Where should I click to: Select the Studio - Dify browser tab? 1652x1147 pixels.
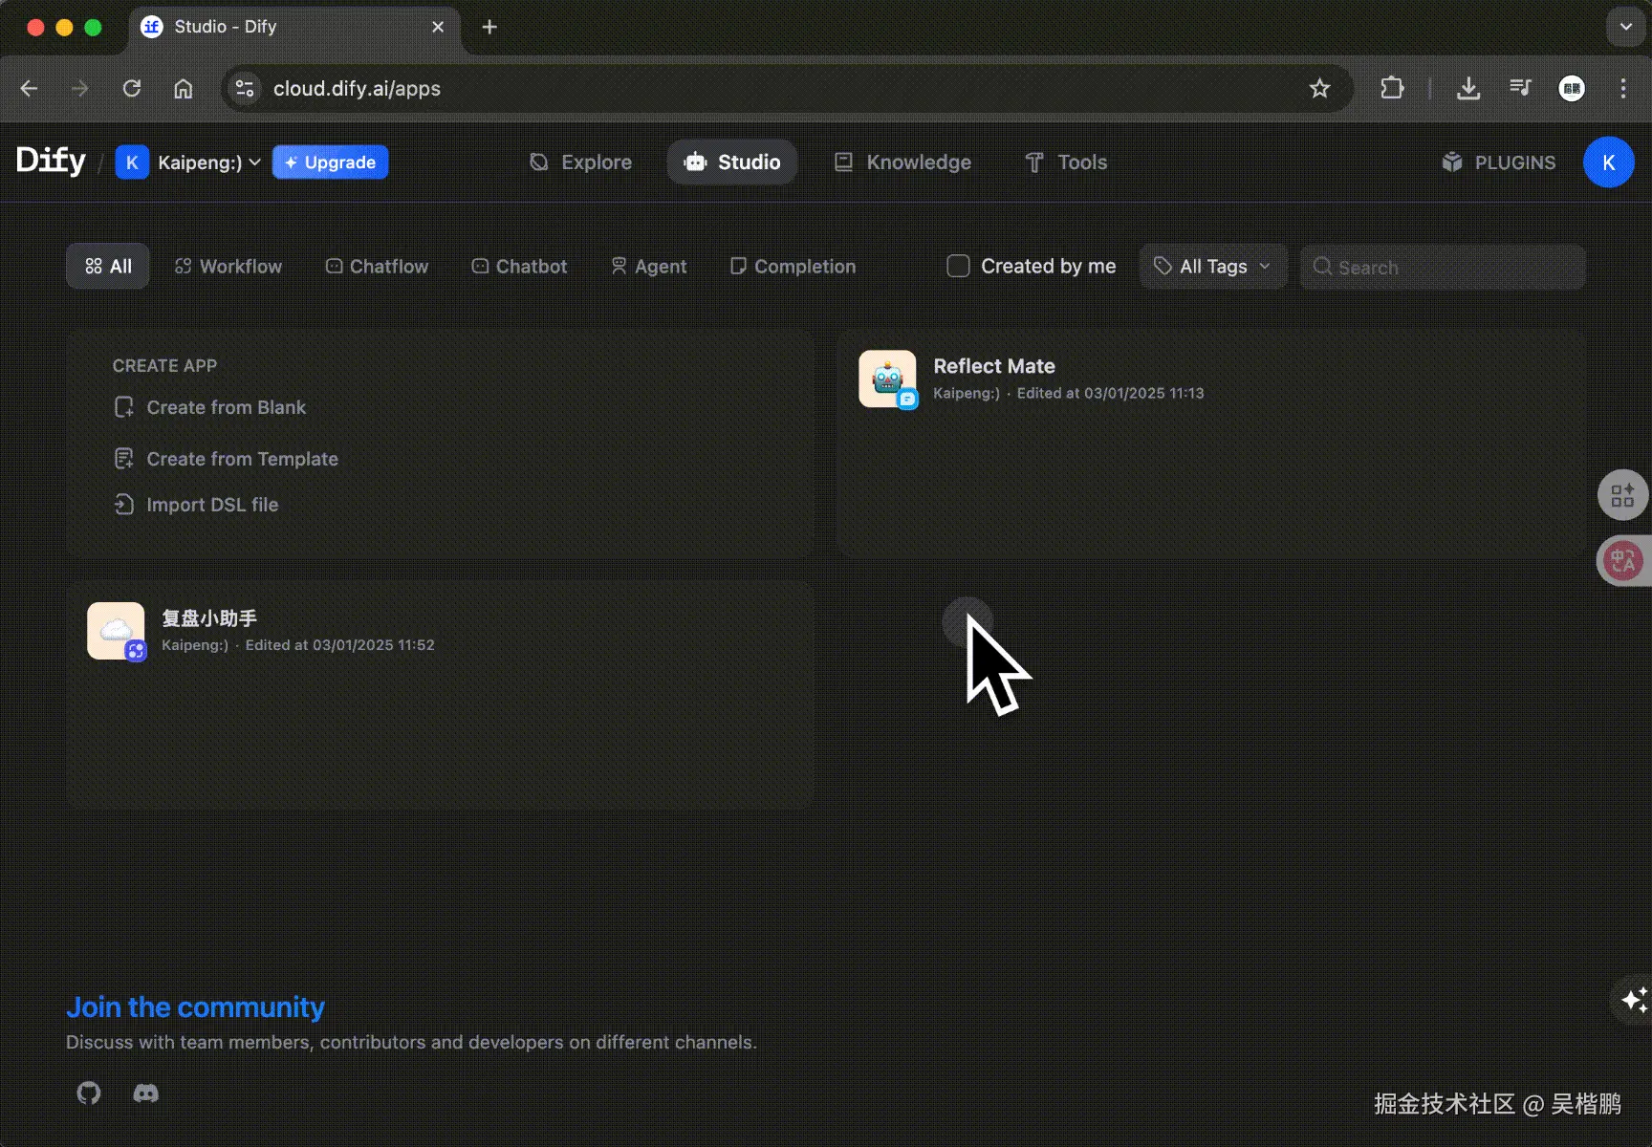pos(293,27)
